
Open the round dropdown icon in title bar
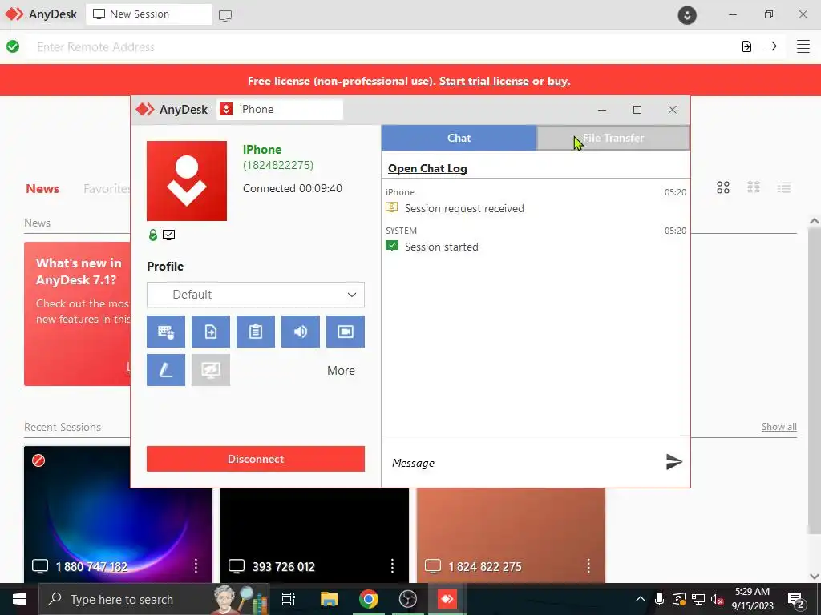(687, 14)
